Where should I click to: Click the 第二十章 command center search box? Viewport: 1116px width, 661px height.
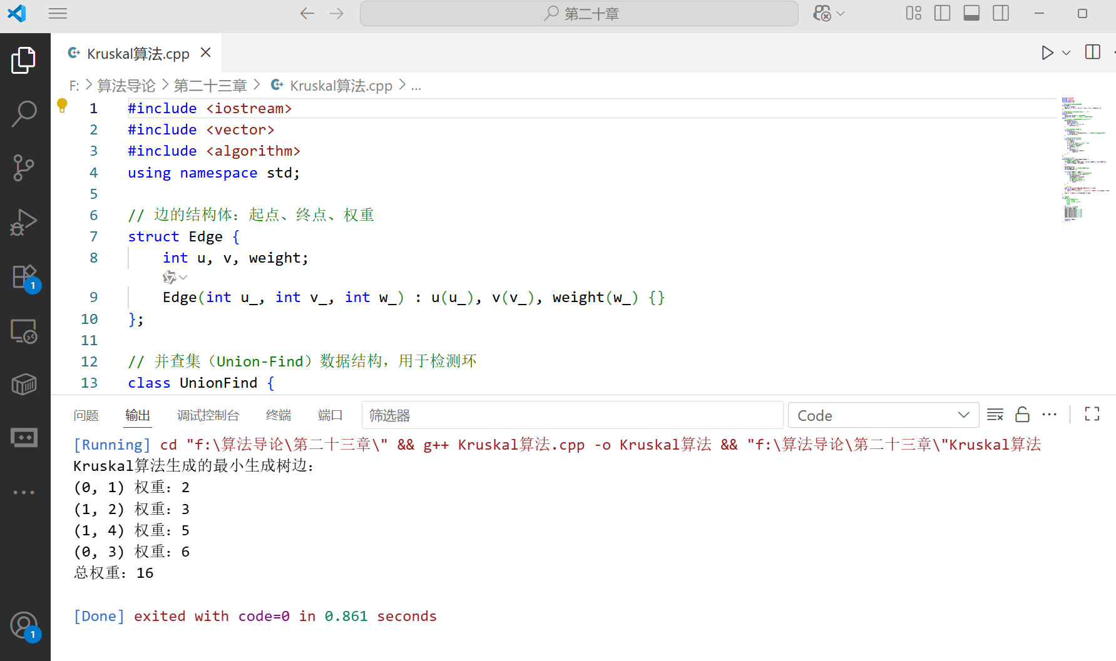[x=579, y=14]
